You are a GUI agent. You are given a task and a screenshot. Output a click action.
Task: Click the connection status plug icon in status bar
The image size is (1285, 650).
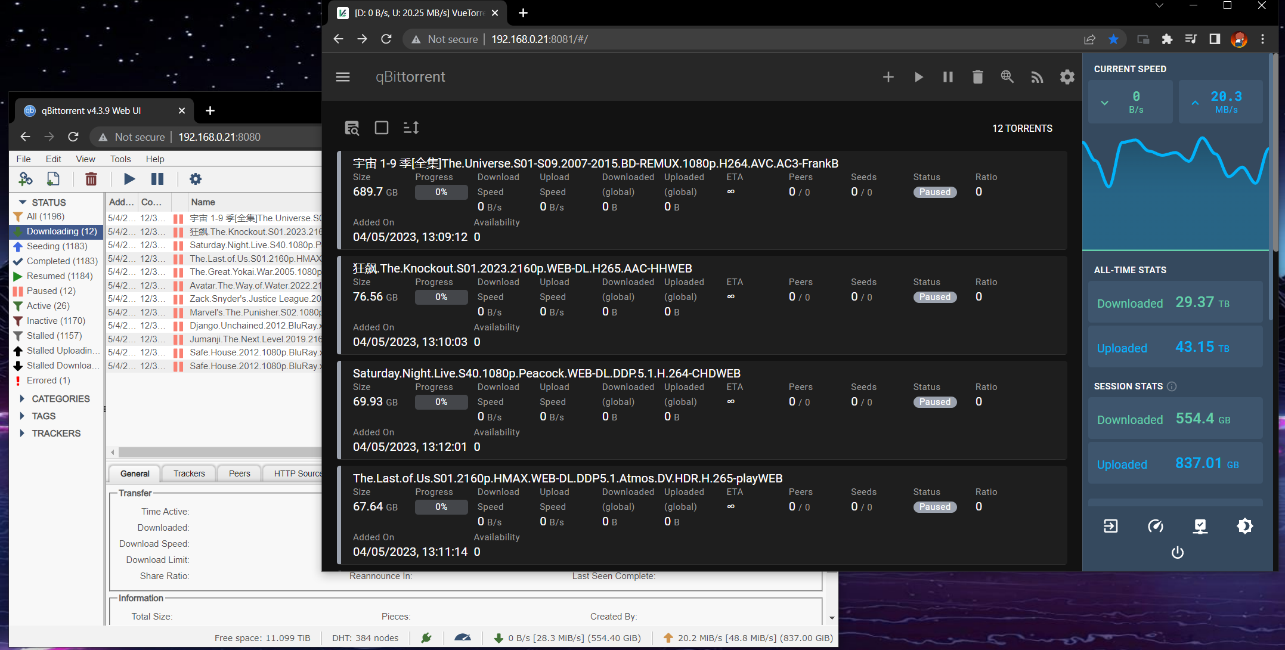tap(426, 638)
